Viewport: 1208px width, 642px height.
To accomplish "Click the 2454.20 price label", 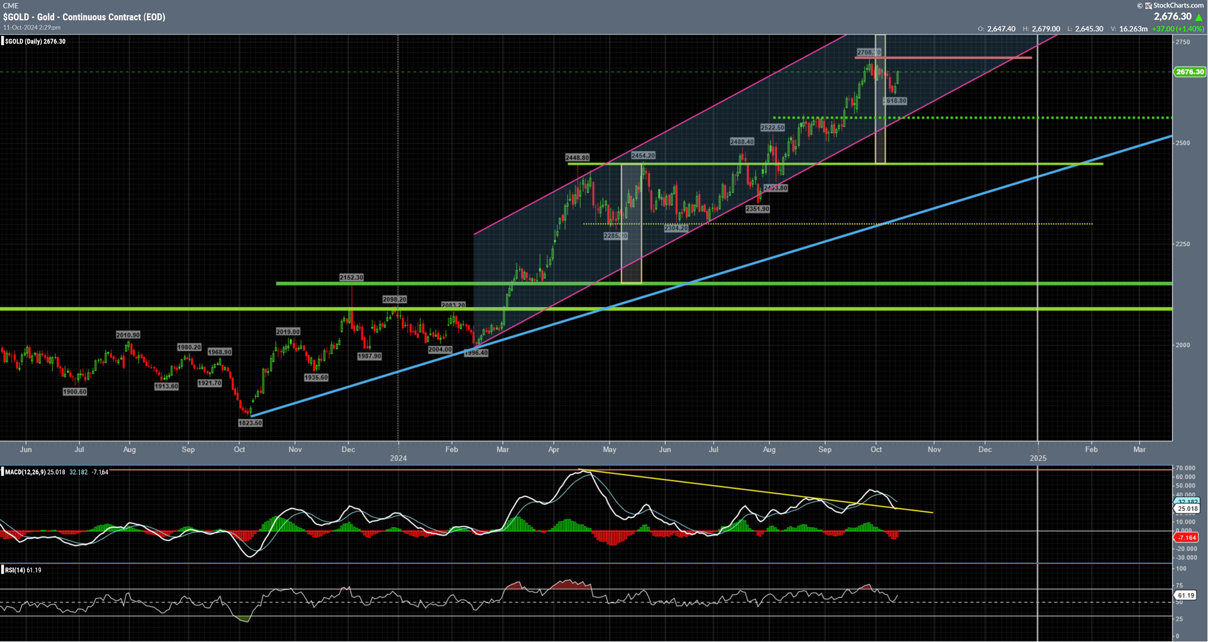I will [x=643, y=155].
